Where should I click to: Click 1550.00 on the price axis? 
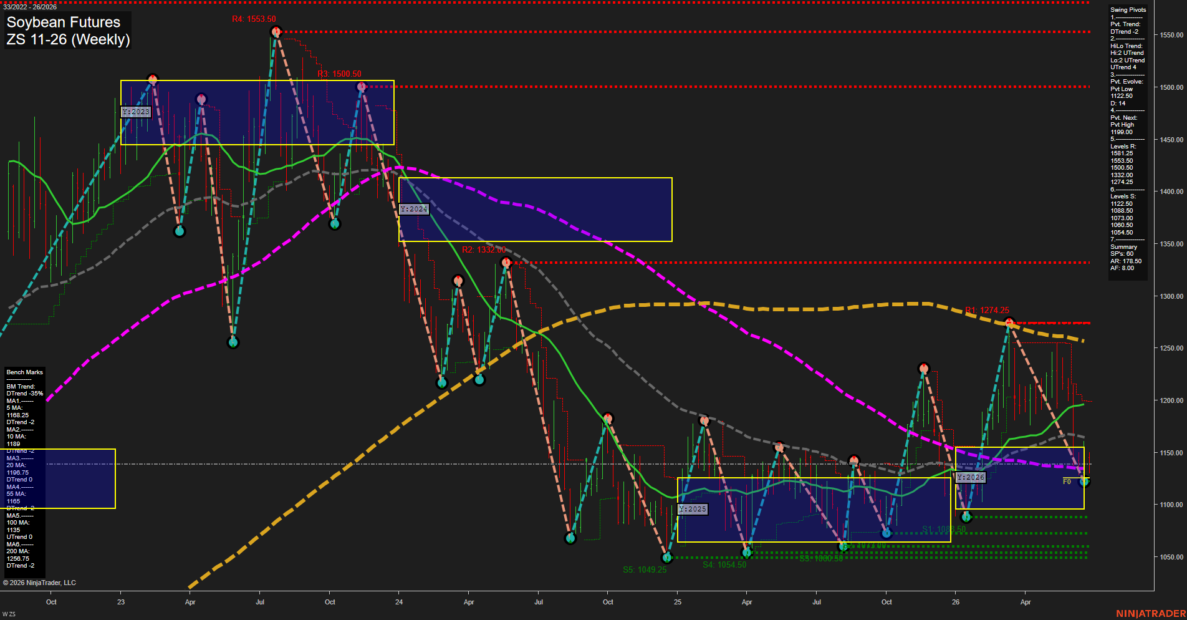[1171, 36]
